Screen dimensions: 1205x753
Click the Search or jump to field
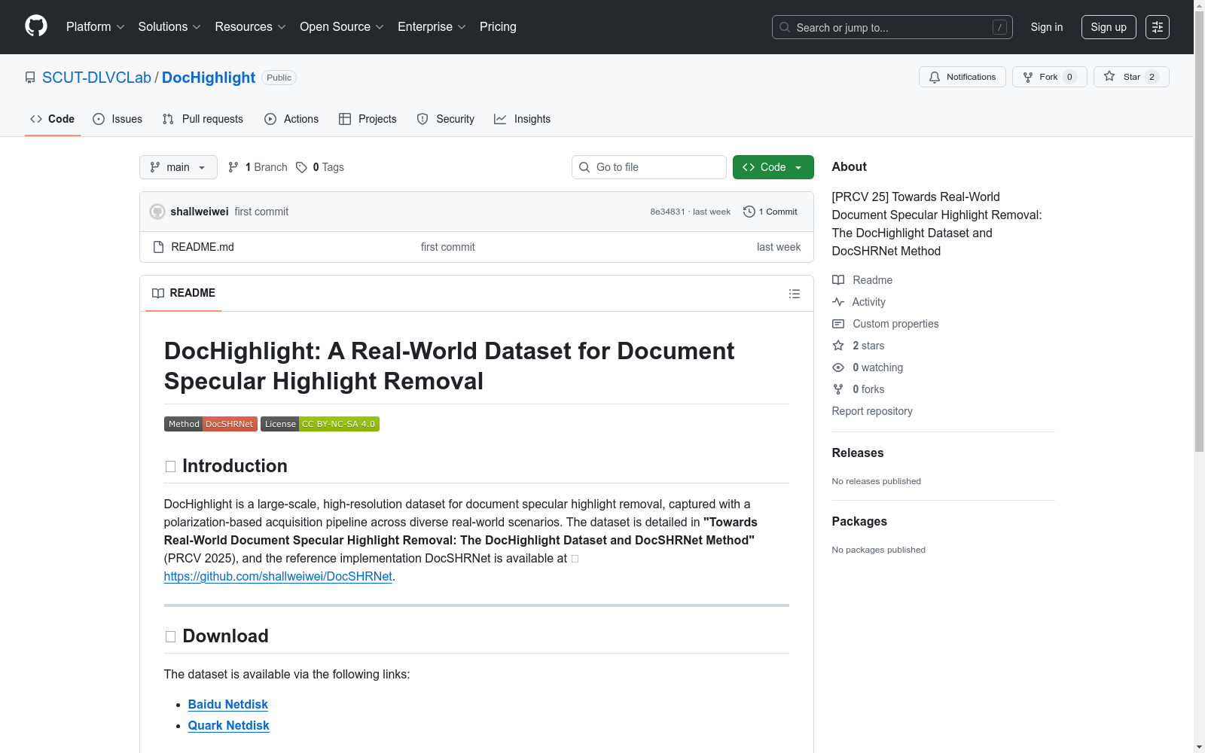point(892,27)
